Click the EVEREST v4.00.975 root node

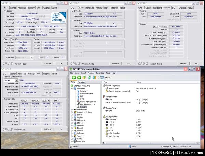tap(82, 85)
